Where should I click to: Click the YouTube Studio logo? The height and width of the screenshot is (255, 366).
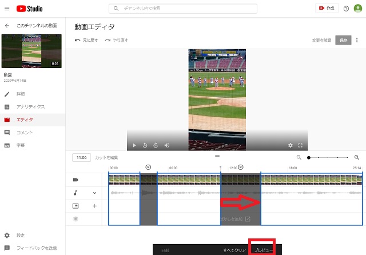29,9
